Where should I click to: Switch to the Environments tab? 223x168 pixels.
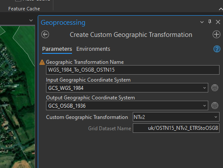pos(93,49)
